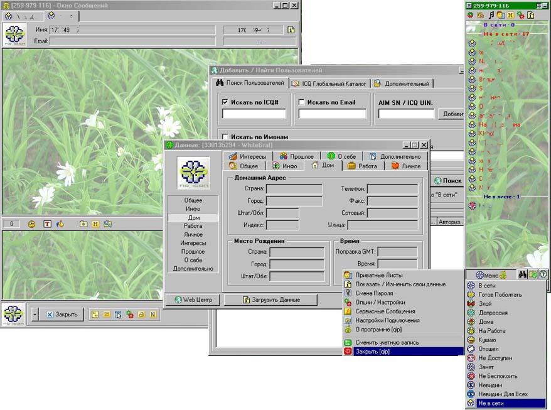Screen dimensions: 551x410
Task: Open the ICQ Глобальный Каталог tab
Action: click(329, 84)
